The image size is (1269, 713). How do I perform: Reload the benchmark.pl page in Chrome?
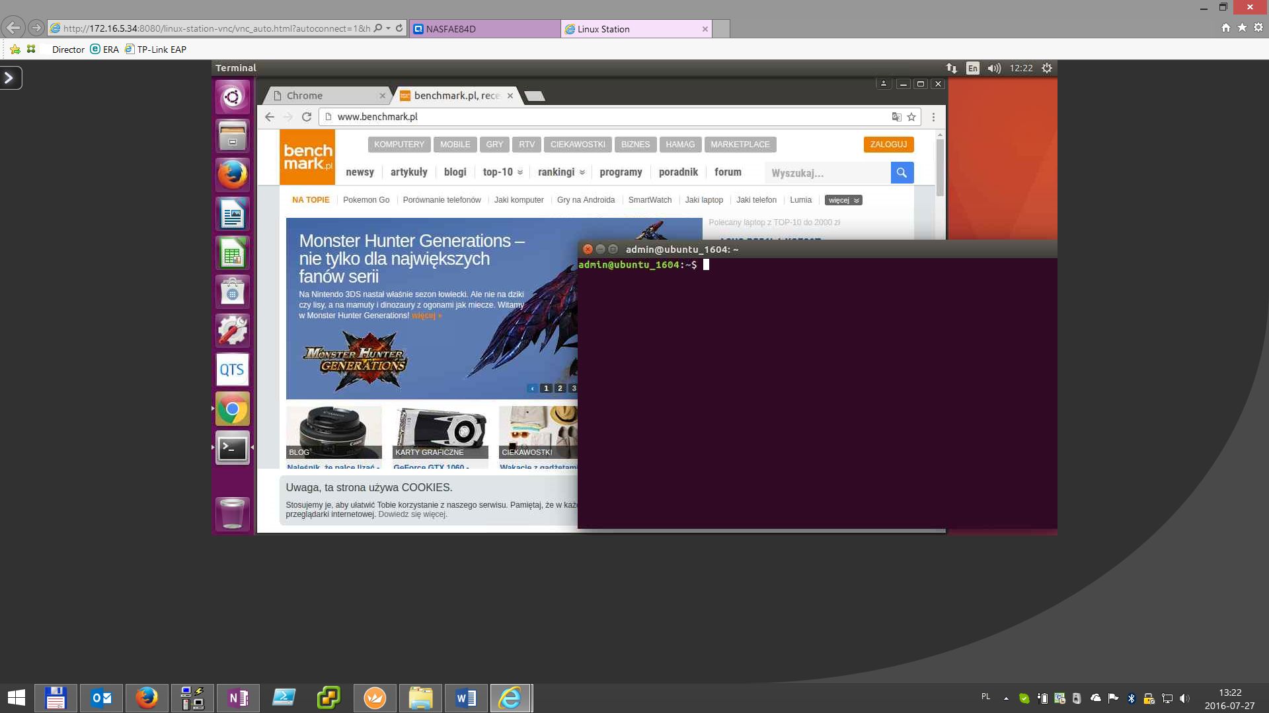[x=307, y=117]
